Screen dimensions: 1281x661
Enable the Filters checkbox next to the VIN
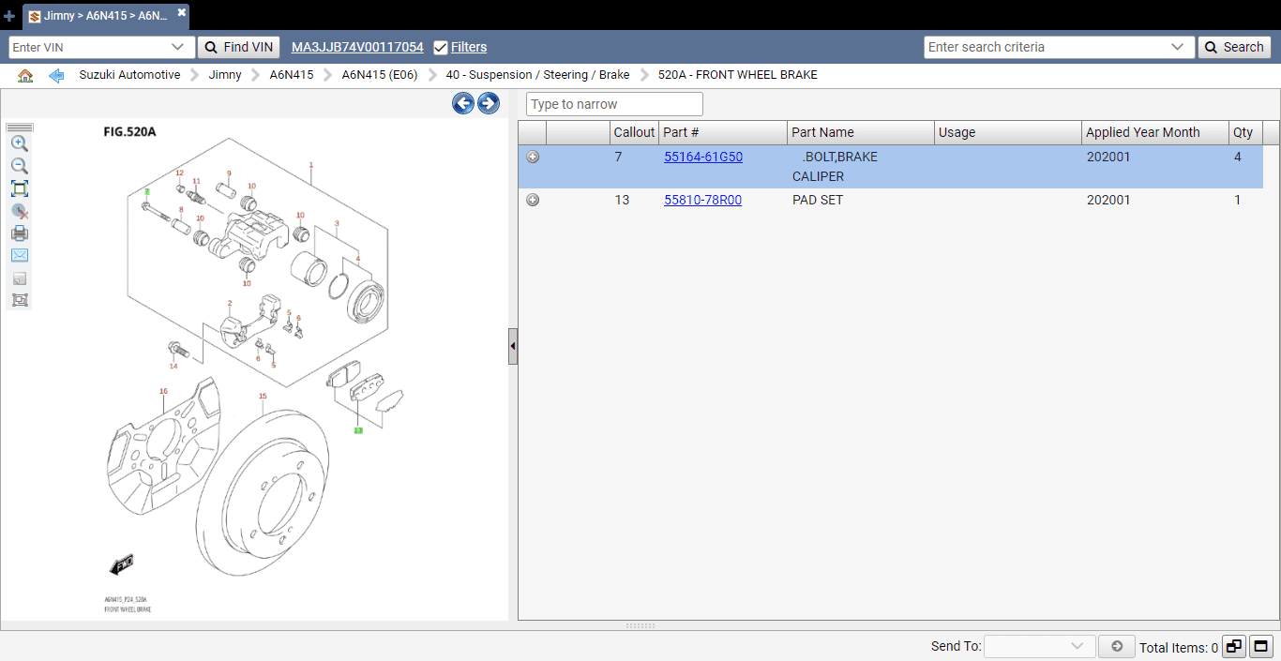click(x=440, y=46)
